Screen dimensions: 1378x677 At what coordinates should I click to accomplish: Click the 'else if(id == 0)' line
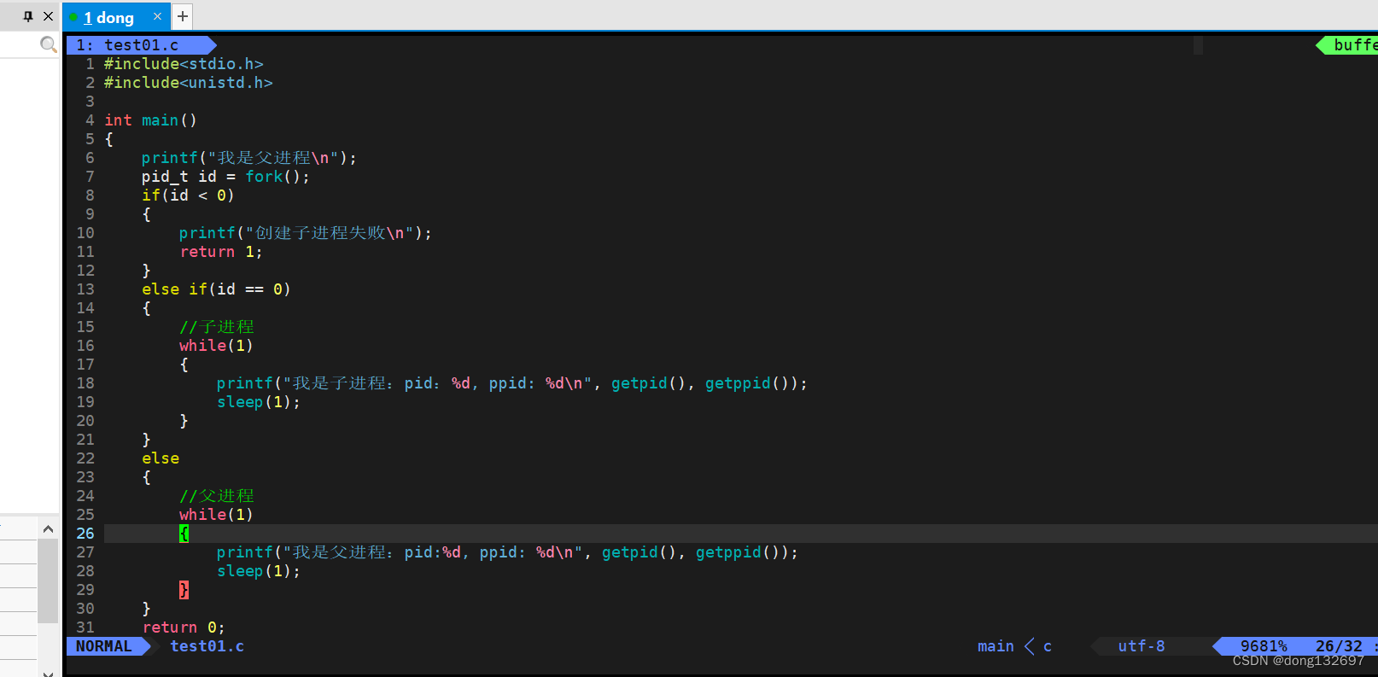point(216,289)
